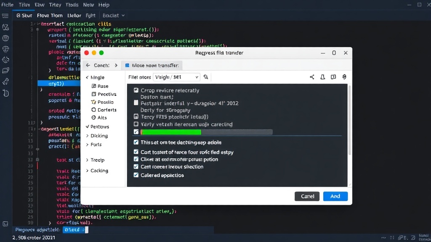Click the Poselio item icon in tree
The width and height of the screenshot is (431, 242).
tap(93, 102)
